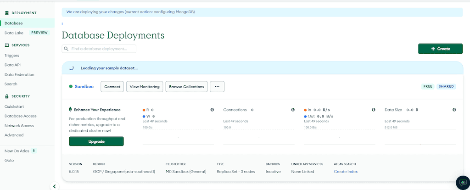Open the chat support icon
Viewport: 470px width, 190px height.
pyautogui.click(x=463, y=182)
